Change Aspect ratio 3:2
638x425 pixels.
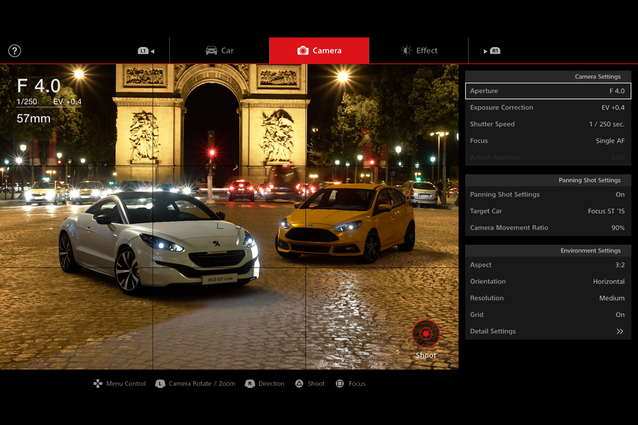tap(548, 265)
